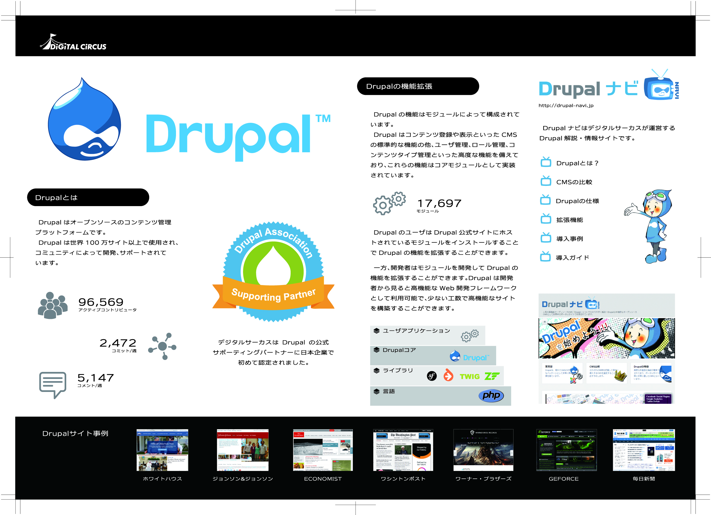Click the ホワイトハウス caption
711x515 pixels.
(x=162, y=478)
